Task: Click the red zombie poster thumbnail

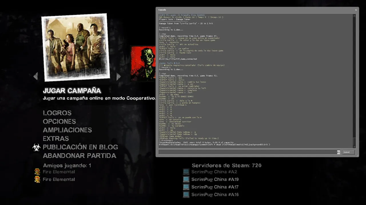Action: (x=143, y=63)
